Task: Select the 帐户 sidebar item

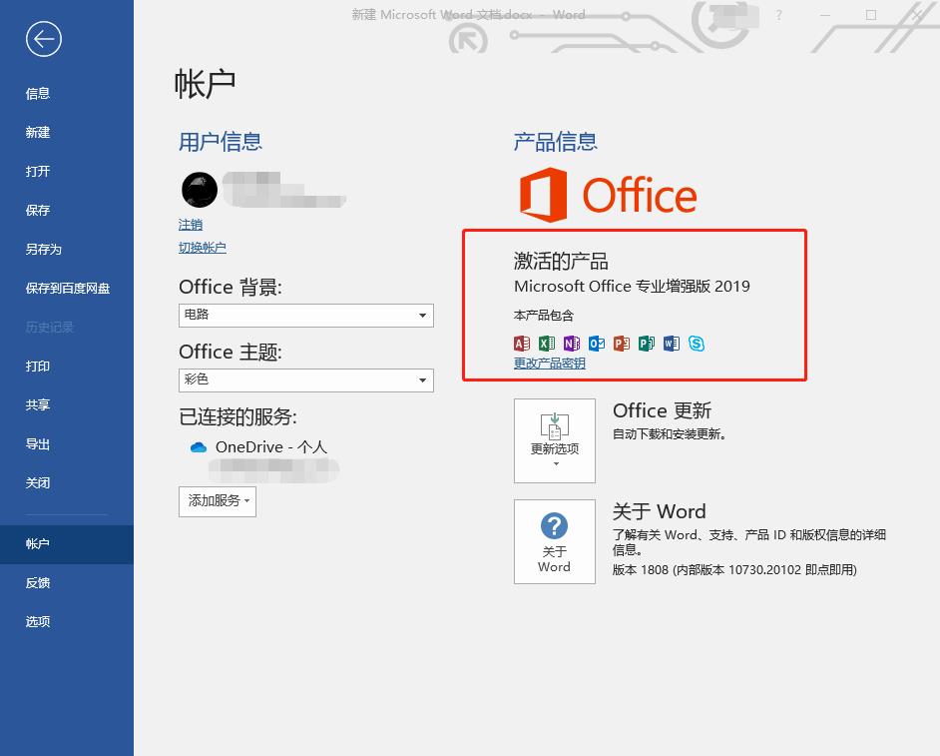Action: coord(67,544)
